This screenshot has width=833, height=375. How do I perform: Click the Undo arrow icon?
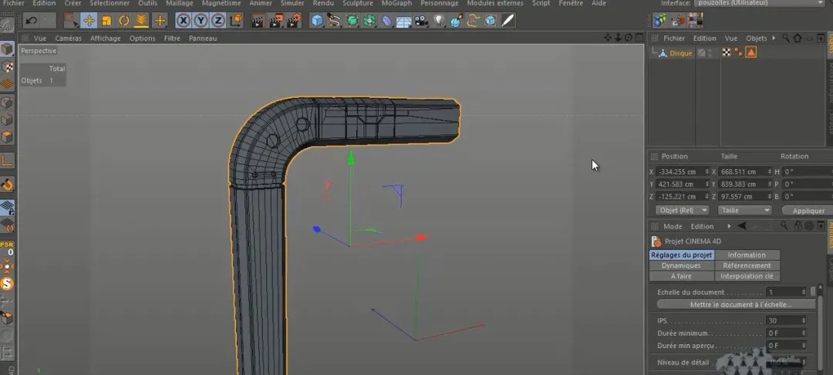pyautogui.click(x=32, y=21)
